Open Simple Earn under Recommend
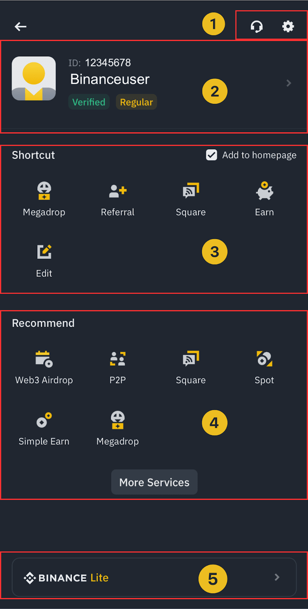Screen dimensions: 308x609 click(44, 420)
